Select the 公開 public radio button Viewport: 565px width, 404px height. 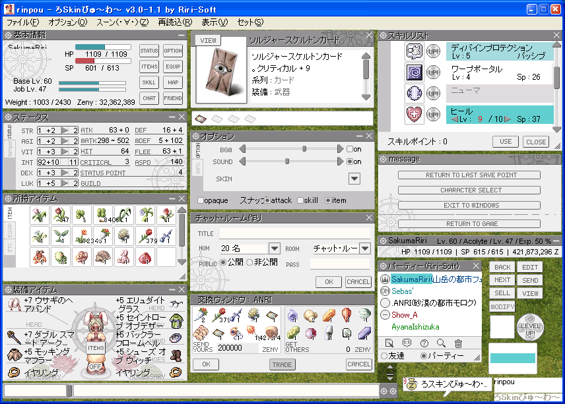point(223,262)
